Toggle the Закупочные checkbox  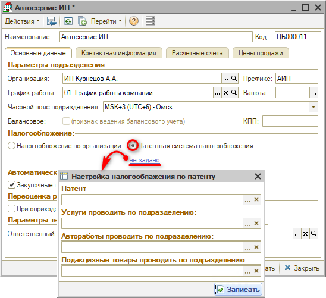point(11,185)
